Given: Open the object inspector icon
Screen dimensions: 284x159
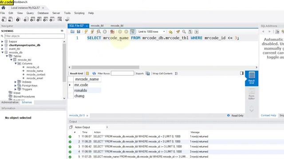Looking at the screenshot, I should click(18, 19).
